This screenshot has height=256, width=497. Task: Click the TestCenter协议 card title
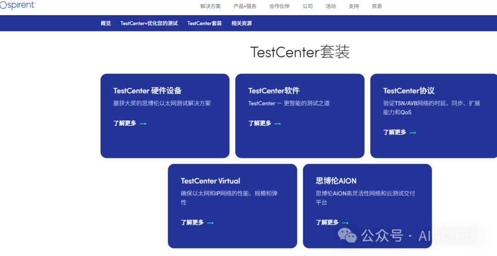(409, 91)
